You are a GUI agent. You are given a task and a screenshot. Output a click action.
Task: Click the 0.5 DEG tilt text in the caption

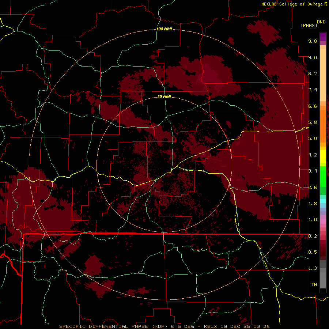[183, 326]
